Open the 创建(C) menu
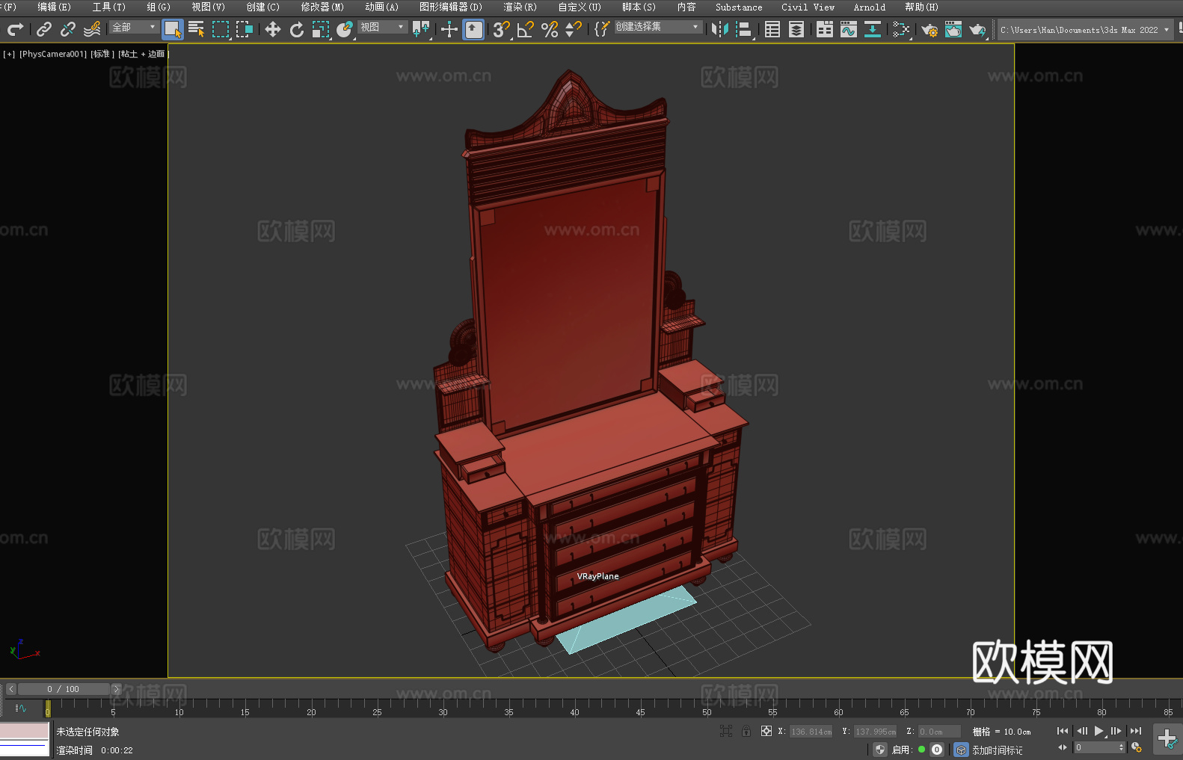Image resolution: width=1183 pixels, height=760 pixels. pos(263,7)
